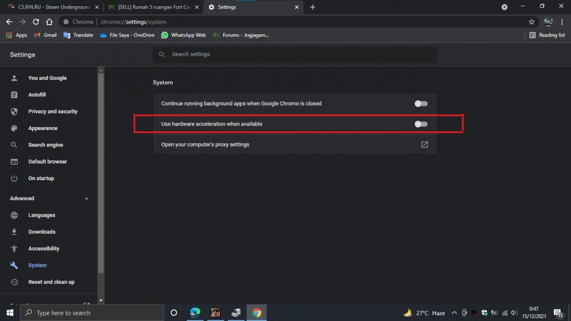Toggle hardware acceleration when available switch
Screen dimensions: 571x321
421,124
